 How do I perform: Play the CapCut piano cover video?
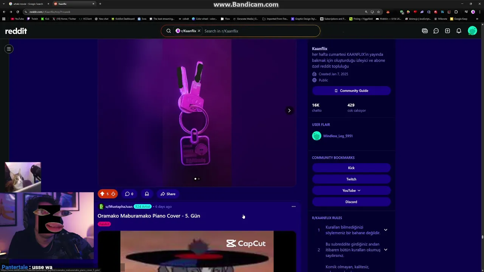point(197,251)
